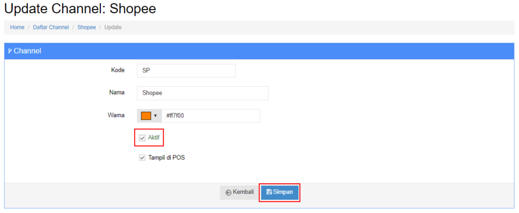Focus the Nama input field

tap(203, 93)
